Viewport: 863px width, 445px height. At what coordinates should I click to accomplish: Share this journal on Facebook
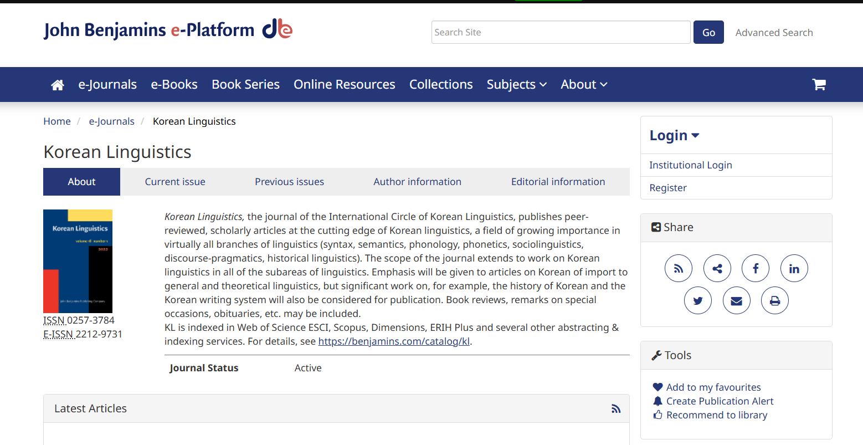tap(756, 269)
